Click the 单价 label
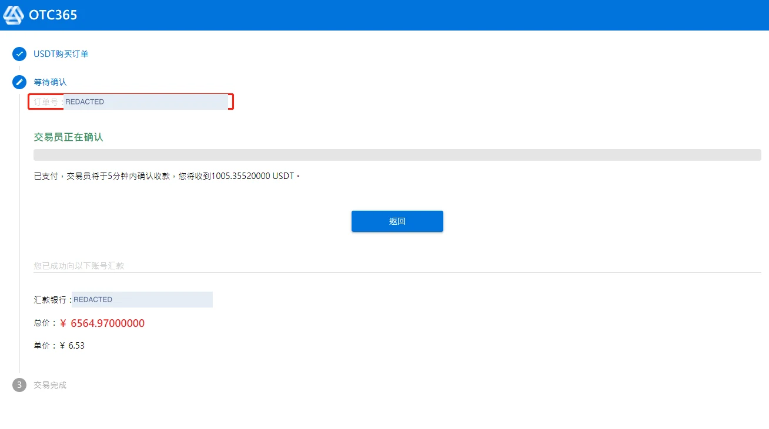This screenshot has width=769, height=429. point(45,346)
